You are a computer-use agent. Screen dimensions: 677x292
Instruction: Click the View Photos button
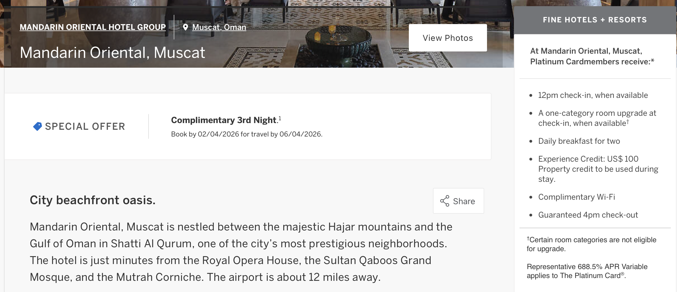coord(448,37)
